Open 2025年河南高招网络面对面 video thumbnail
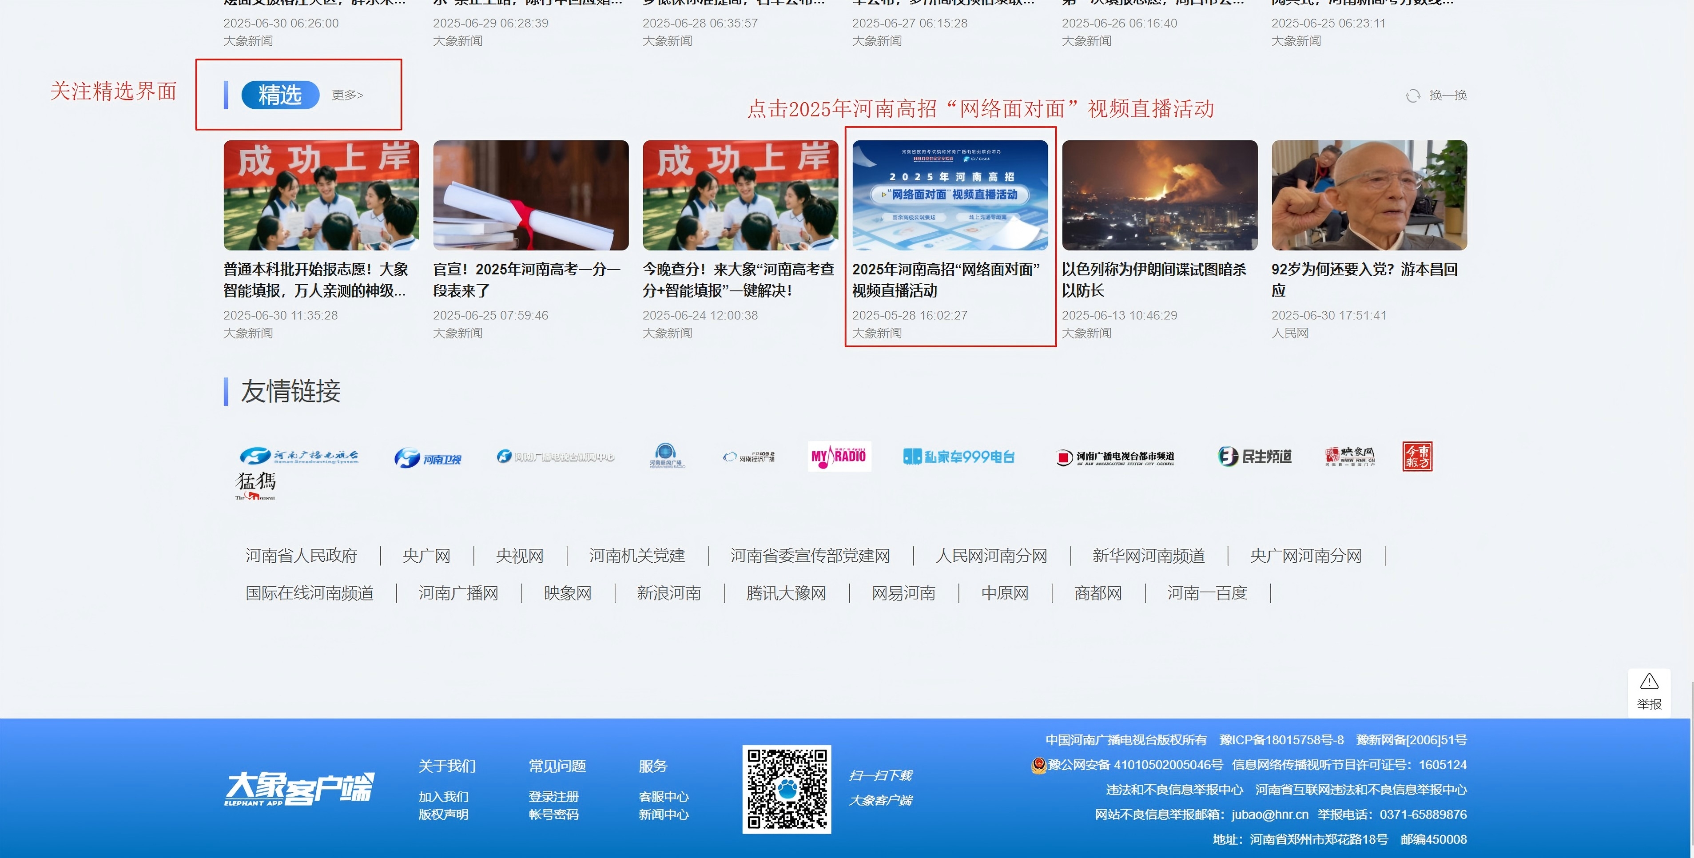 950,195
